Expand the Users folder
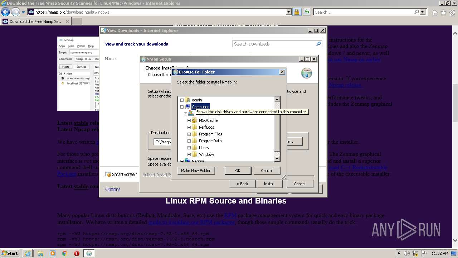Image resolution: width=458 pixels, height=258 pixels. [x=189, y=148]
